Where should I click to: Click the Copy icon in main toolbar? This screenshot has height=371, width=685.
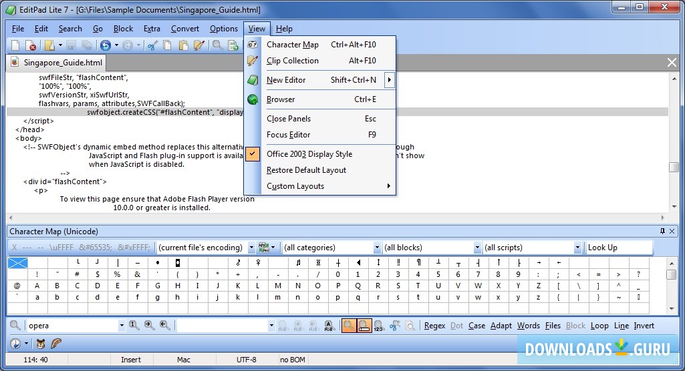point(167,45)
